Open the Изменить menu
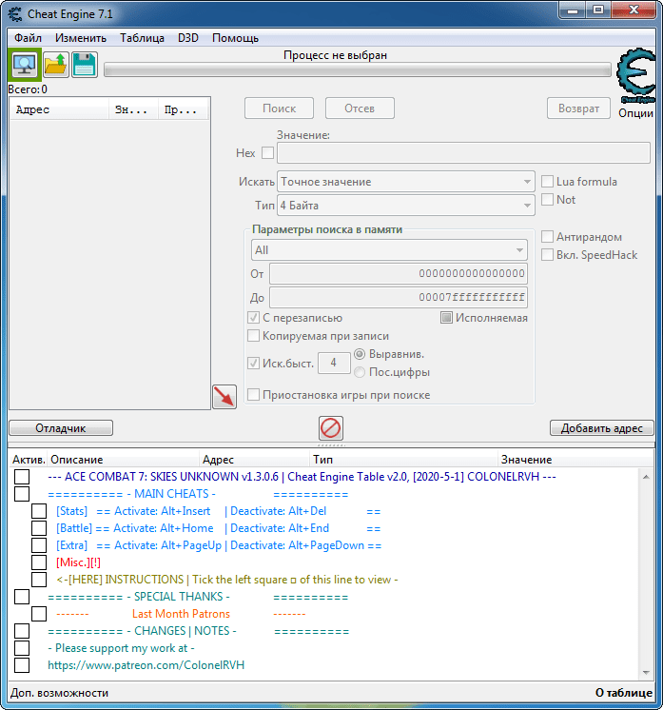The height and width of the screenshot is (710, 663). (x=81, y=38)
